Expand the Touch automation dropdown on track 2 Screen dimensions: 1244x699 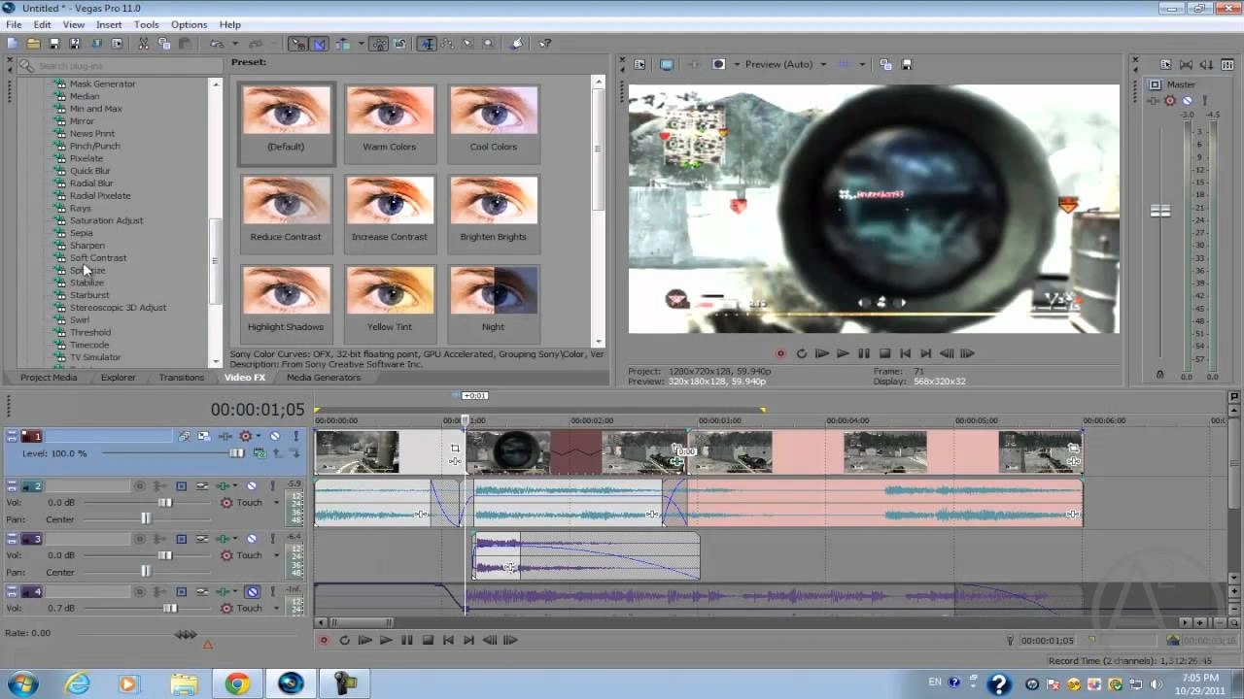pos(277,503)
